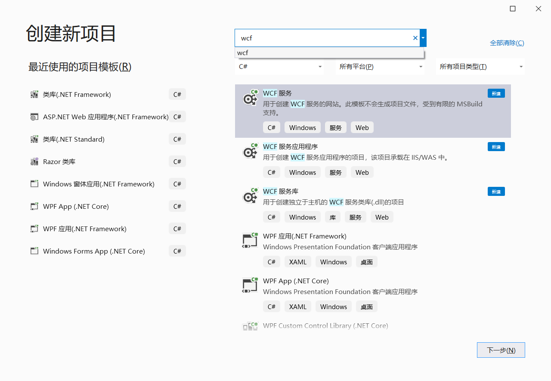551x381 pixels.
Task: Click the Web tag under WCF 服务应用程序
Action: click(362, 172)
